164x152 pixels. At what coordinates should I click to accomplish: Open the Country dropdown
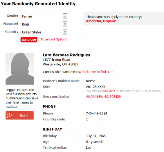44,32
